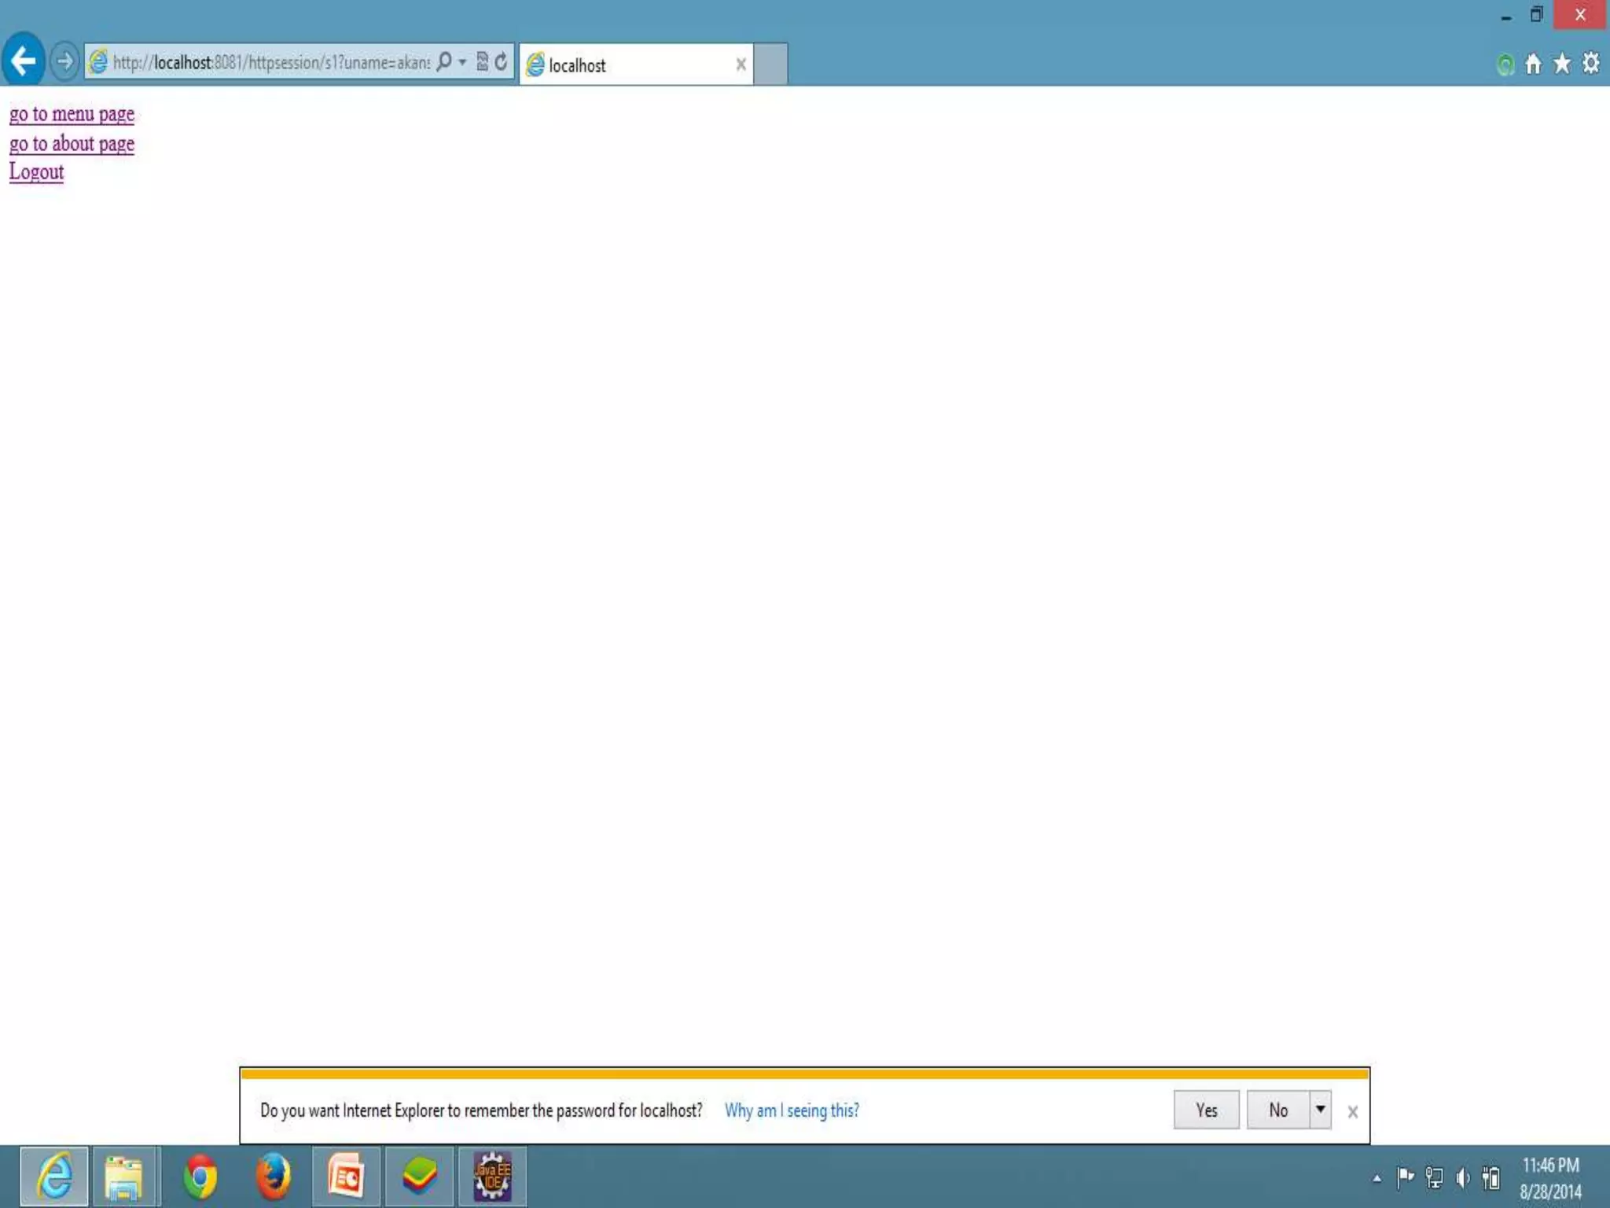Click Yes to remember the password
The image size is (1610, 1208).
[x=1206, y=1110]
